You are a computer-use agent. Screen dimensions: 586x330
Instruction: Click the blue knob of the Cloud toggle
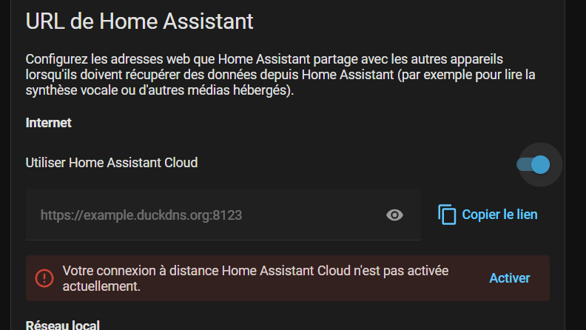pos(540,164)
